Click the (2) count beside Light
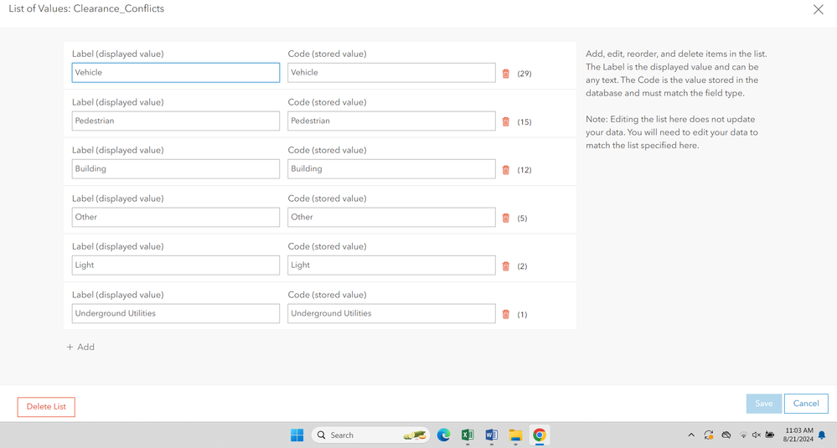The width and height of the screenshot is (837, 448). click(x=522, y=265)
